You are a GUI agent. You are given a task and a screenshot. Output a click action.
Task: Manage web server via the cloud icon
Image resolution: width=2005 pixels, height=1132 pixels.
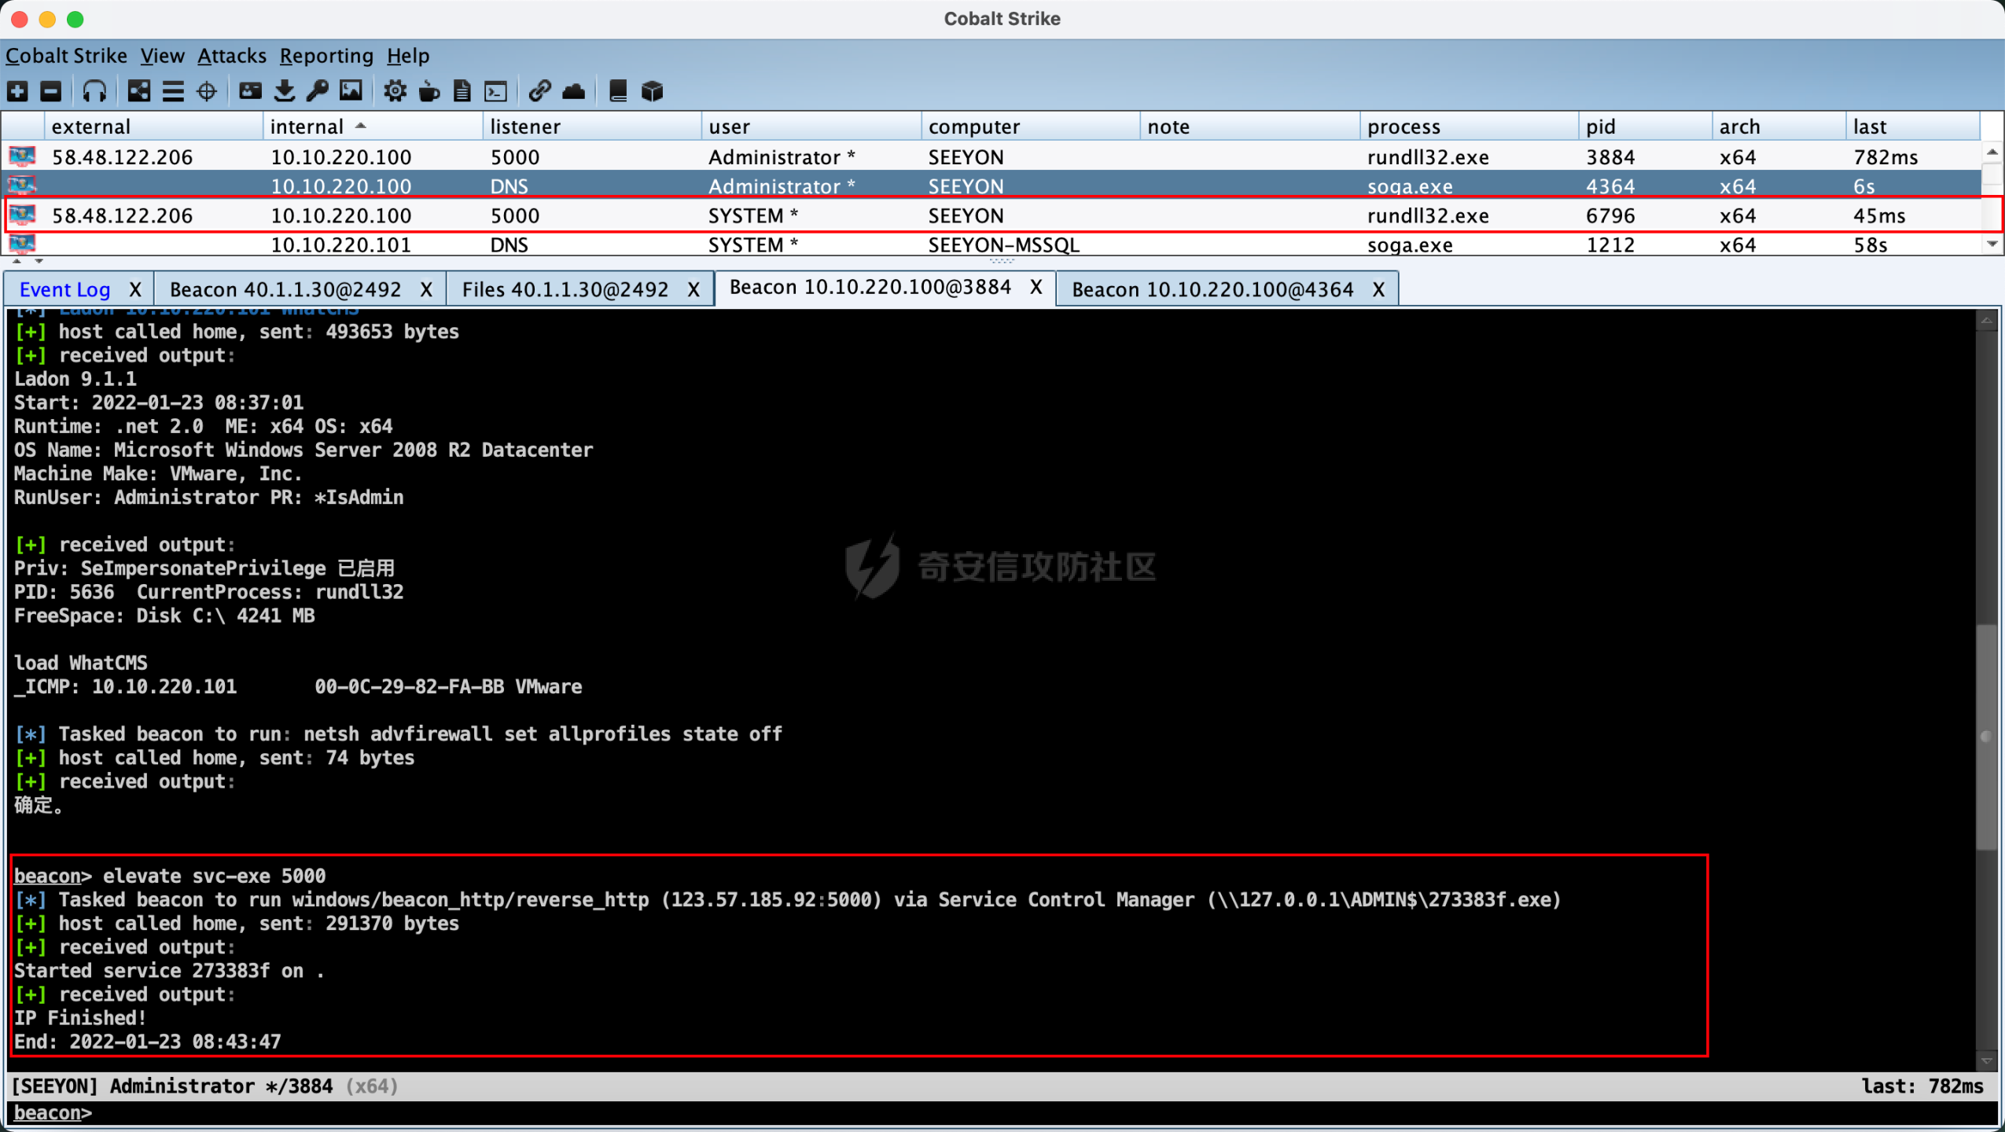tap(573, 91)
